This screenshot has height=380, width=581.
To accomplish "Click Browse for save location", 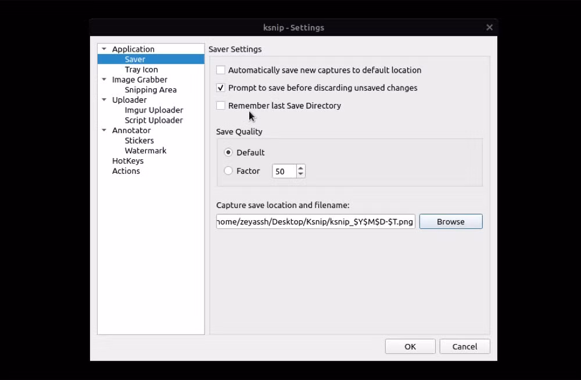I will pyautogui.click(x=451, y=222).
